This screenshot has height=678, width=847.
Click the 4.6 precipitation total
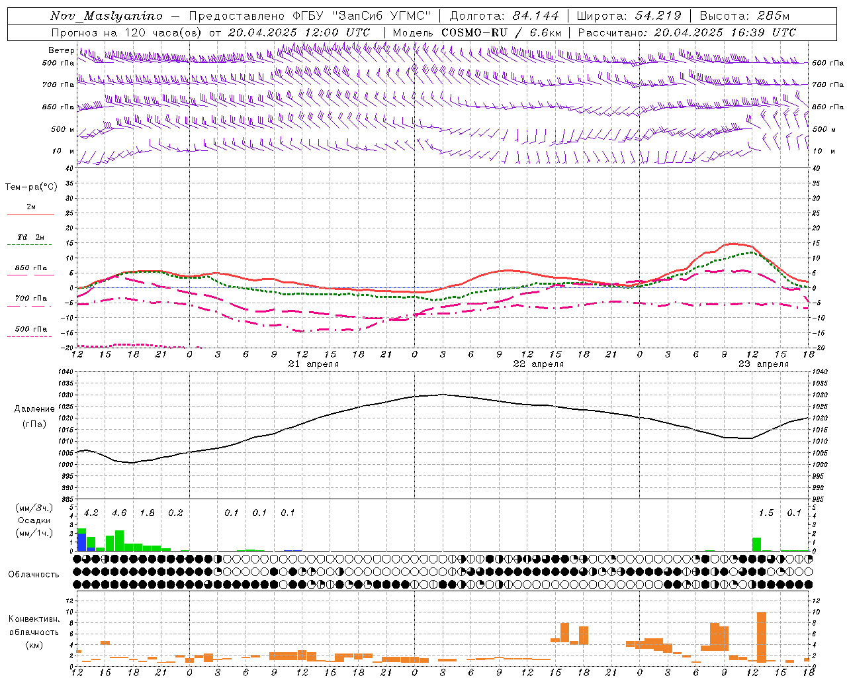(119, 512)
